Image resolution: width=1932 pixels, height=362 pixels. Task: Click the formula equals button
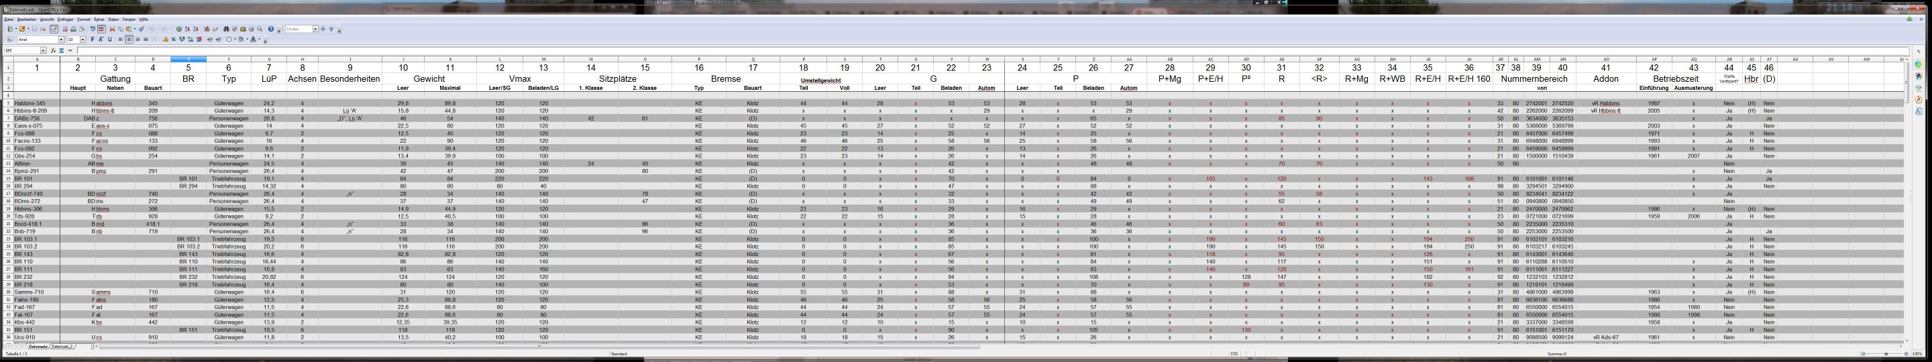pyautogui.click(x=70, y=51)
